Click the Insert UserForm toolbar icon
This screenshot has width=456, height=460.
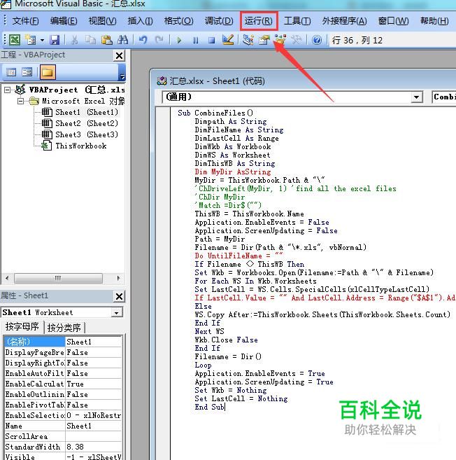click(x=31, y=40)
